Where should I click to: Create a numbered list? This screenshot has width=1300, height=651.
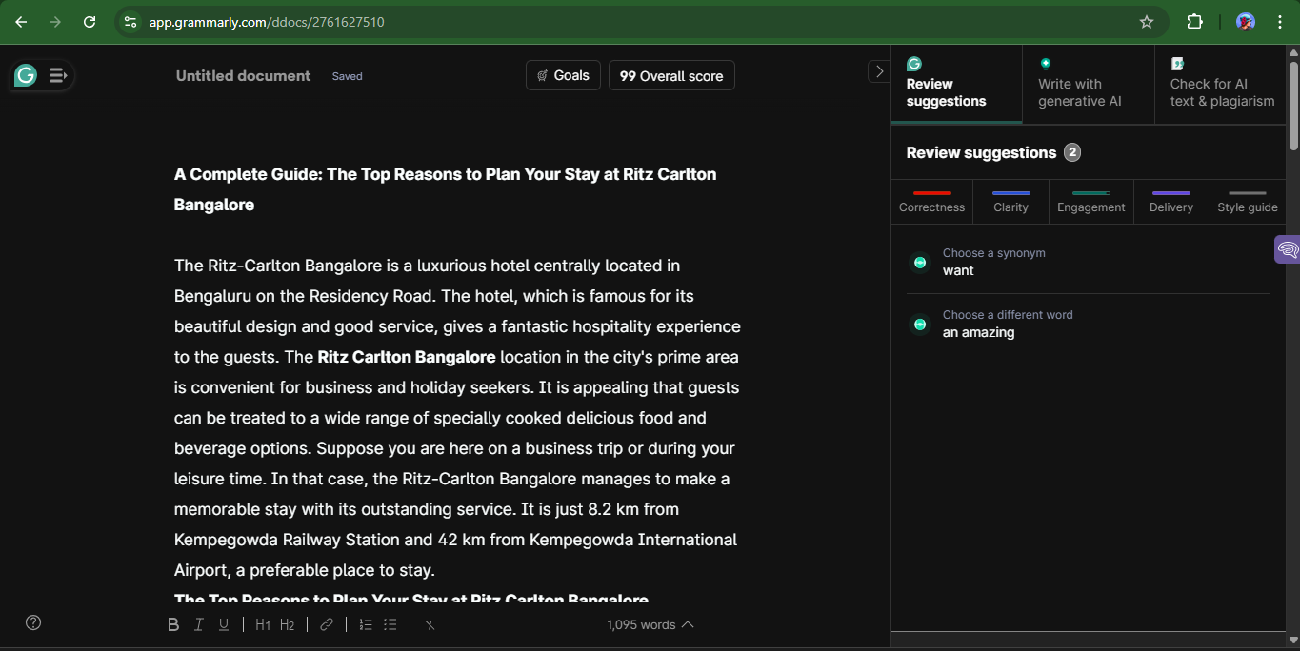(x=366, y=624)
